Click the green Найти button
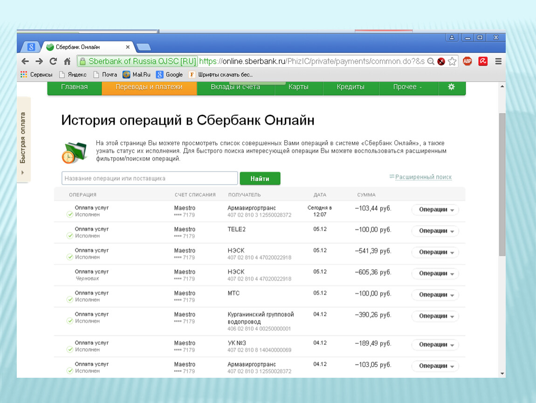This screenshot has width=536, height=403. tap(260, 179)
